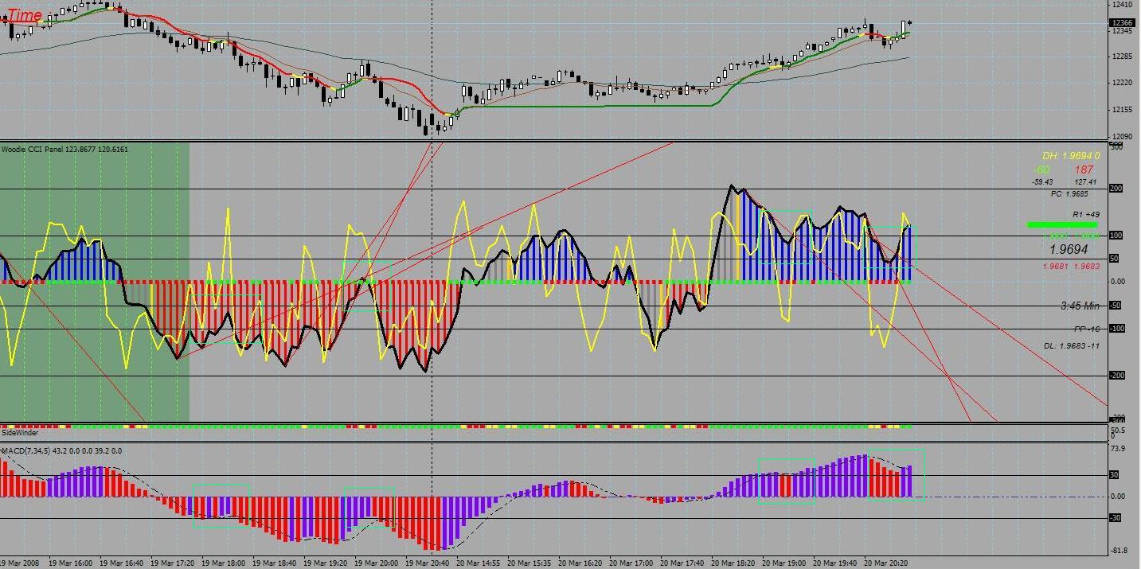Click the '20 Mar 15:35' time axis label
Screen dimensions: 1141x569
click(529, 563)
